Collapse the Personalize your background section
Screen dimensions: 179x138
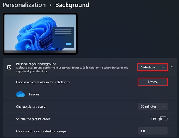pos(172,67)
